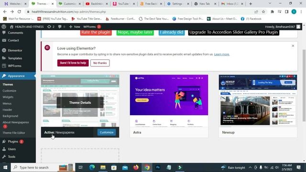The image size is (306, 172).
Task: Open Chrome three-dot menu
Action: click(301, 11)
